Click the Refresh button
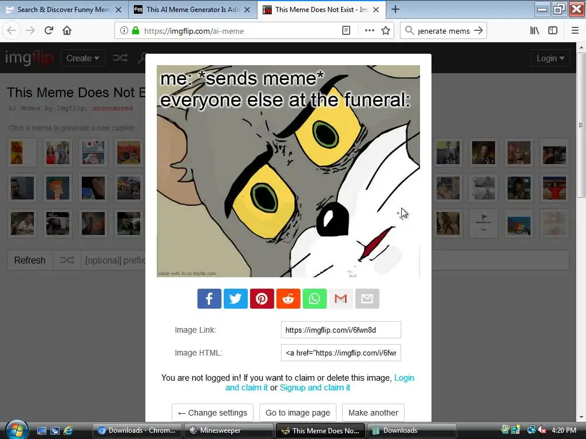586x439 pixels. 30,260
